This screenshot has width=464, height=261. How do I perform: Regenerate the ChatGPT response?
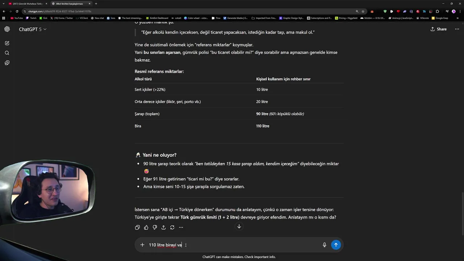coord(172,227)
